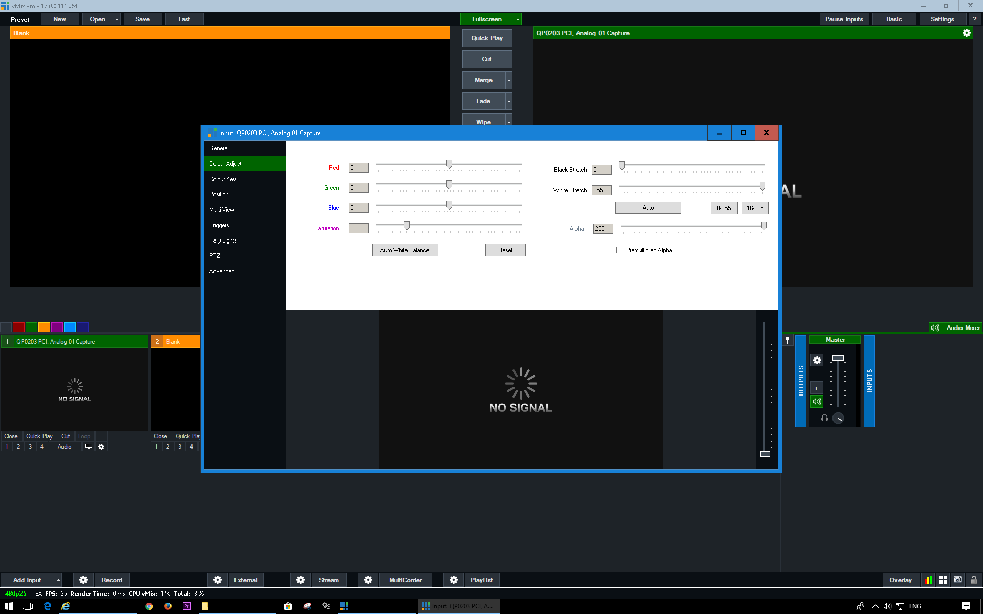Open the Fullscreen dropdown arrow
The width and height of the screenshot is (983, 614).
[518, 19]
